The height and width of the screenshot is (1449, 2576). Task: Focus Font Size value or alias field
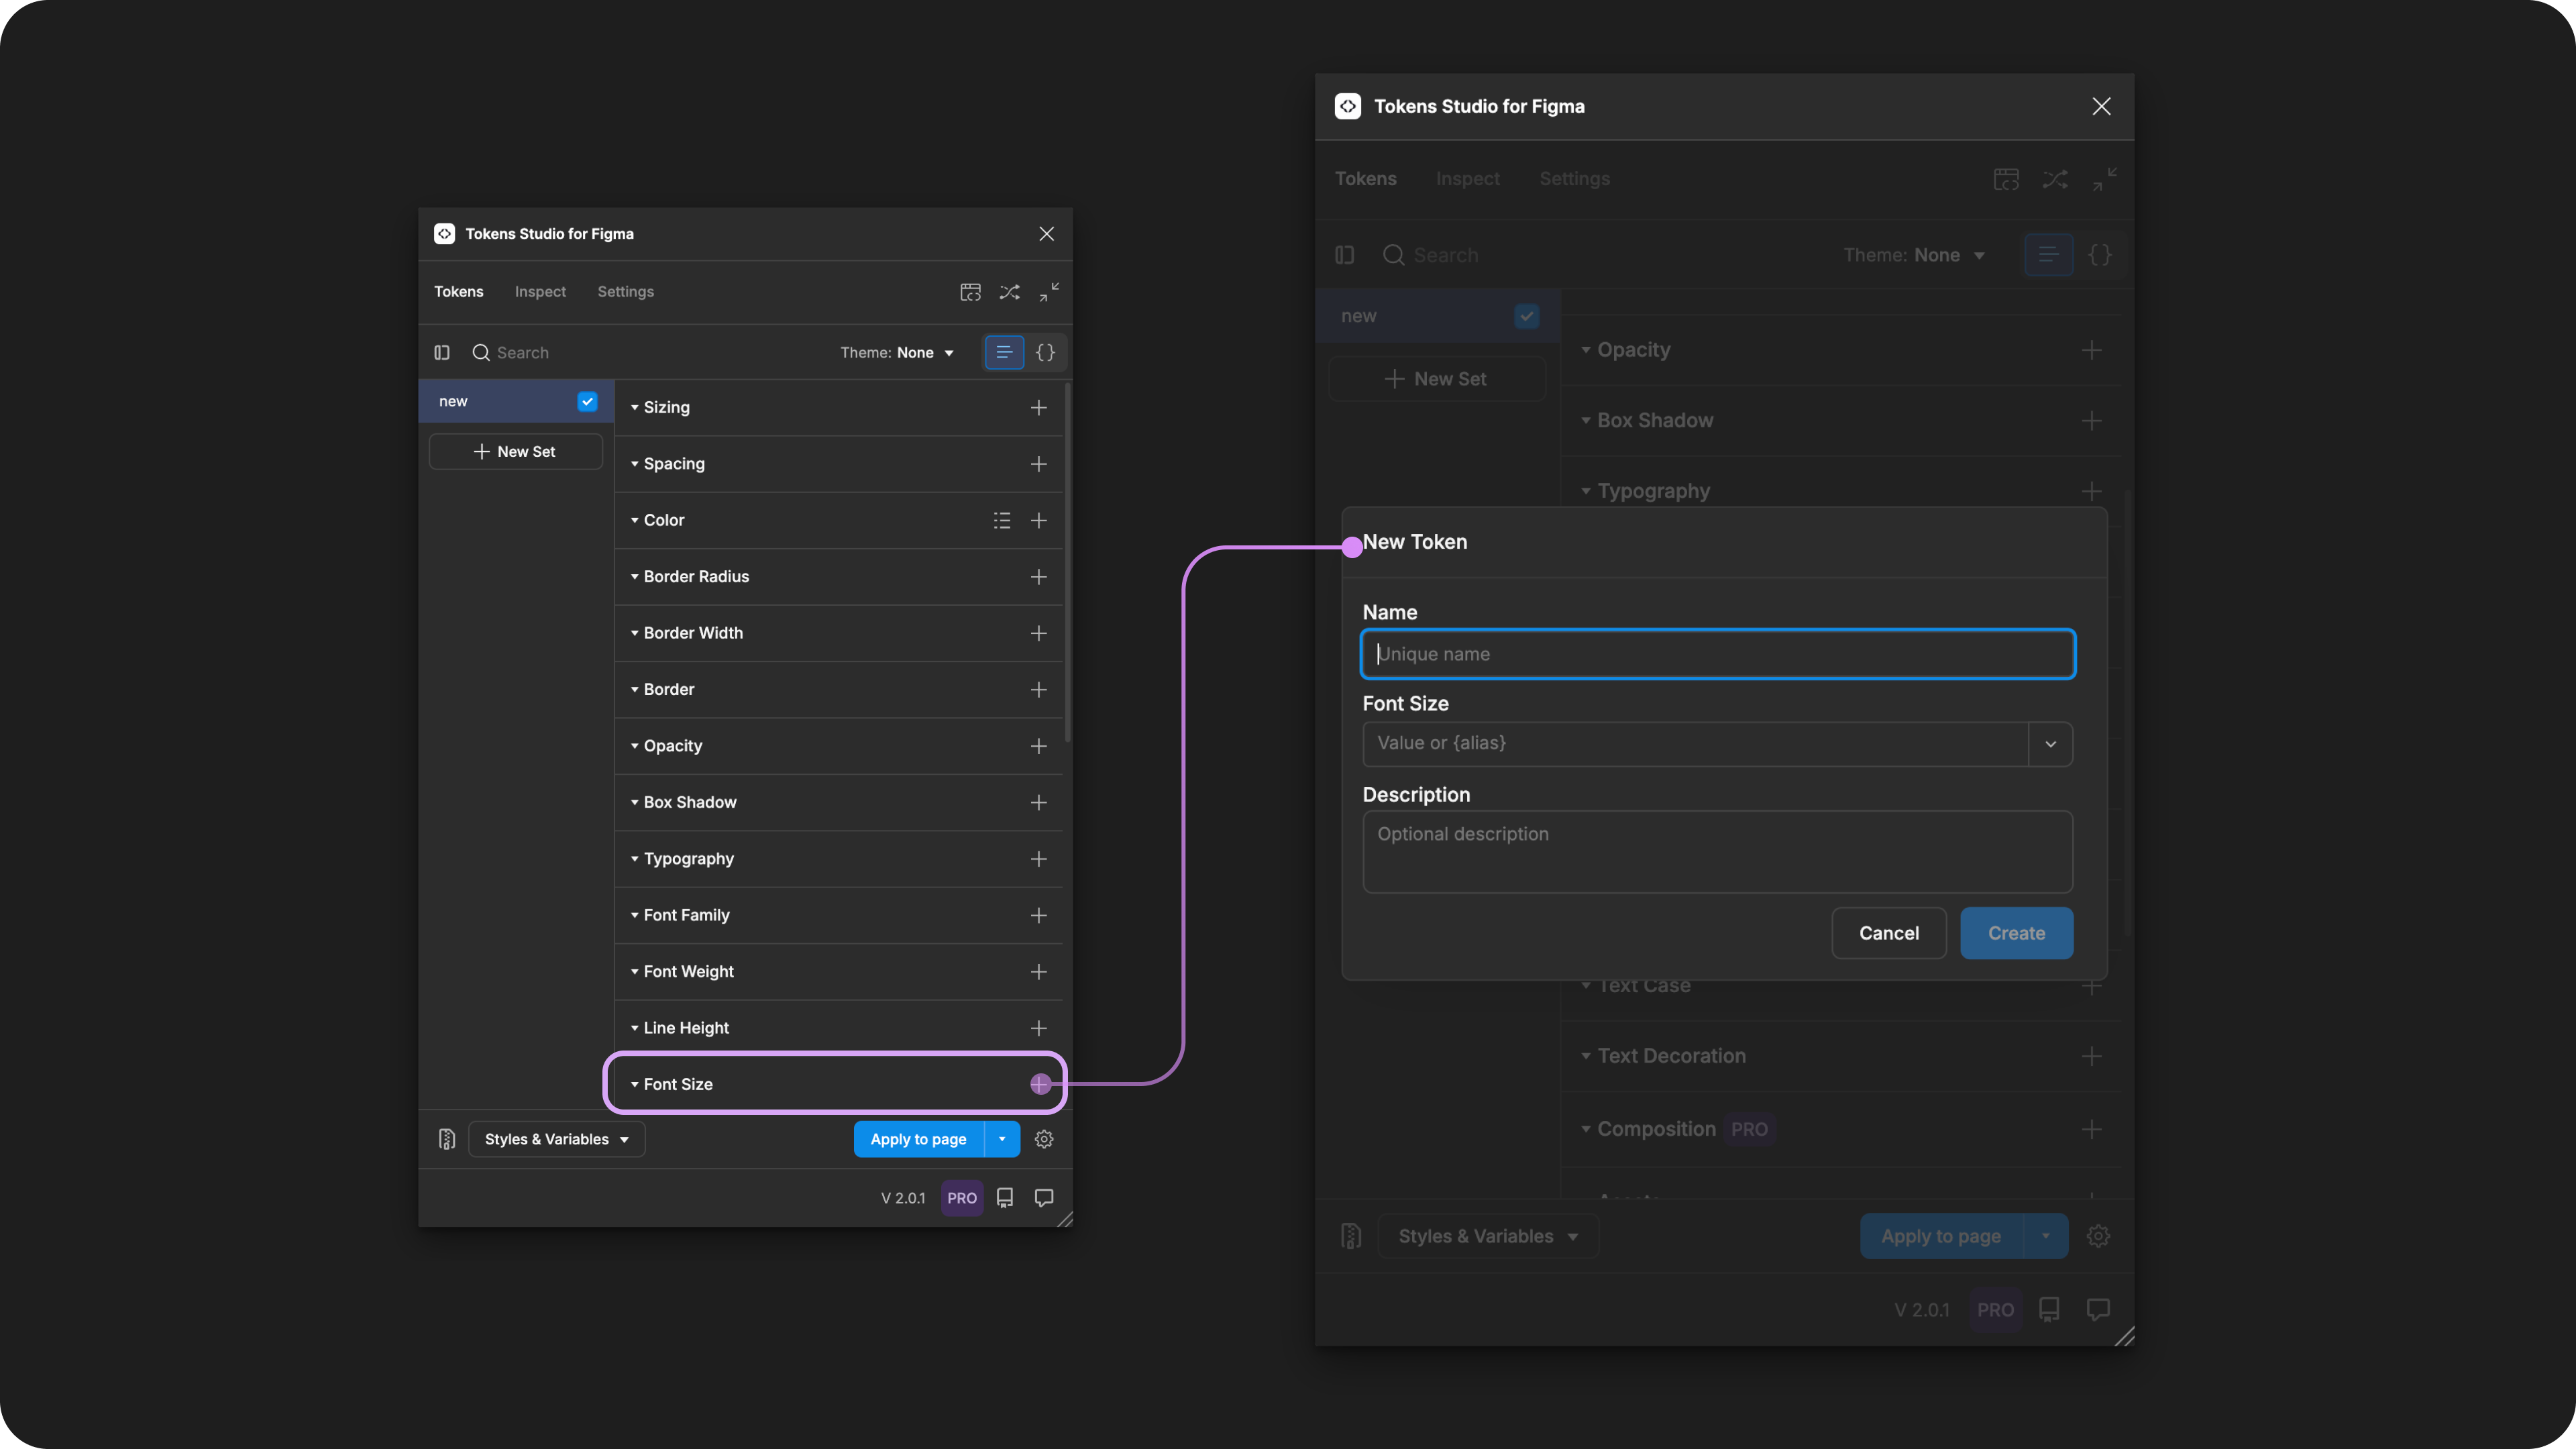pos(1695,744)
